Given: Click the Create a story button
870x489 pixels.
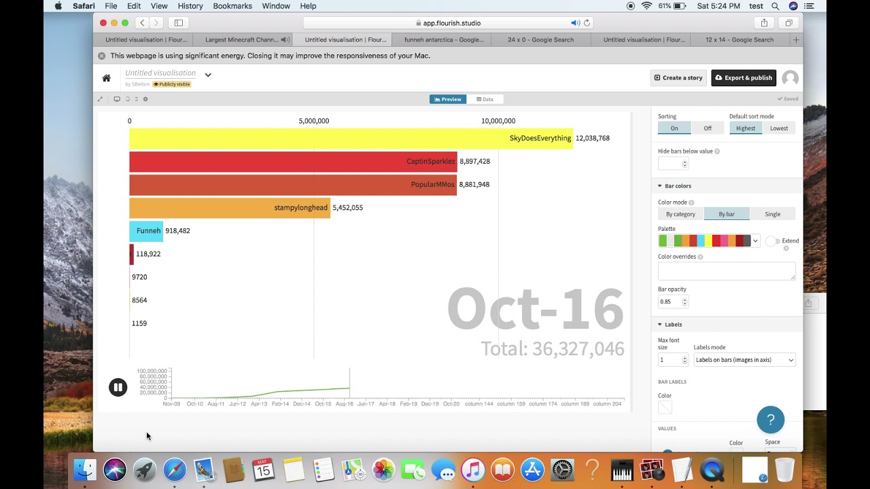Looking at the screenshot, I should tap(678, 78).
